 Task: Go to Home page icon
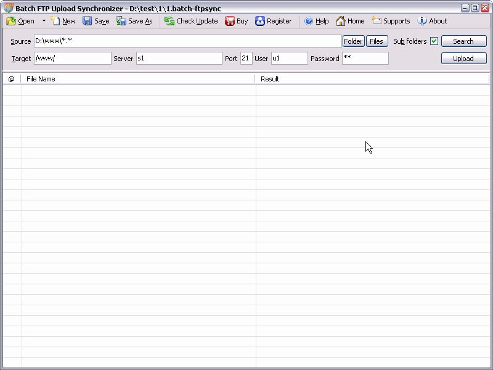pos(341,21)
